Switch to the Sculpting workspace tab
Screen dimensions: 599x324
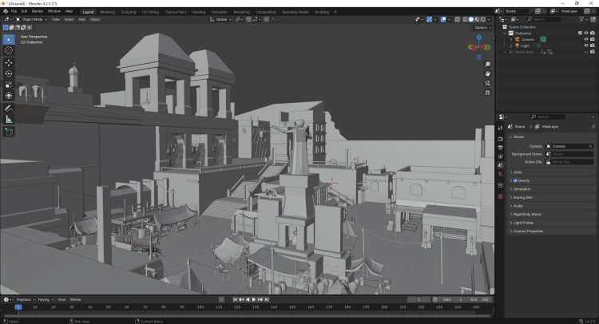click(x=127, y=12)
